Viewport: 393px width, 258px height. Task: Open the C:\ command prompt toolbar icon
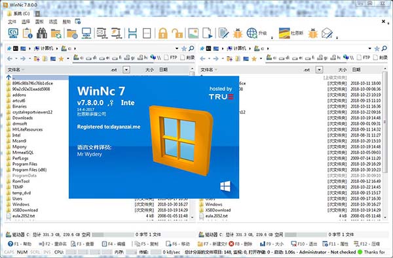click(x=13, y=33)
